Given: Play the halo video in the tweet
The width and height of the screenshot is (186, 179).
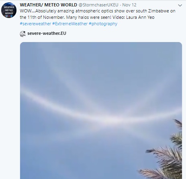Looking at the screenshot, I should [x=101, y=111].
